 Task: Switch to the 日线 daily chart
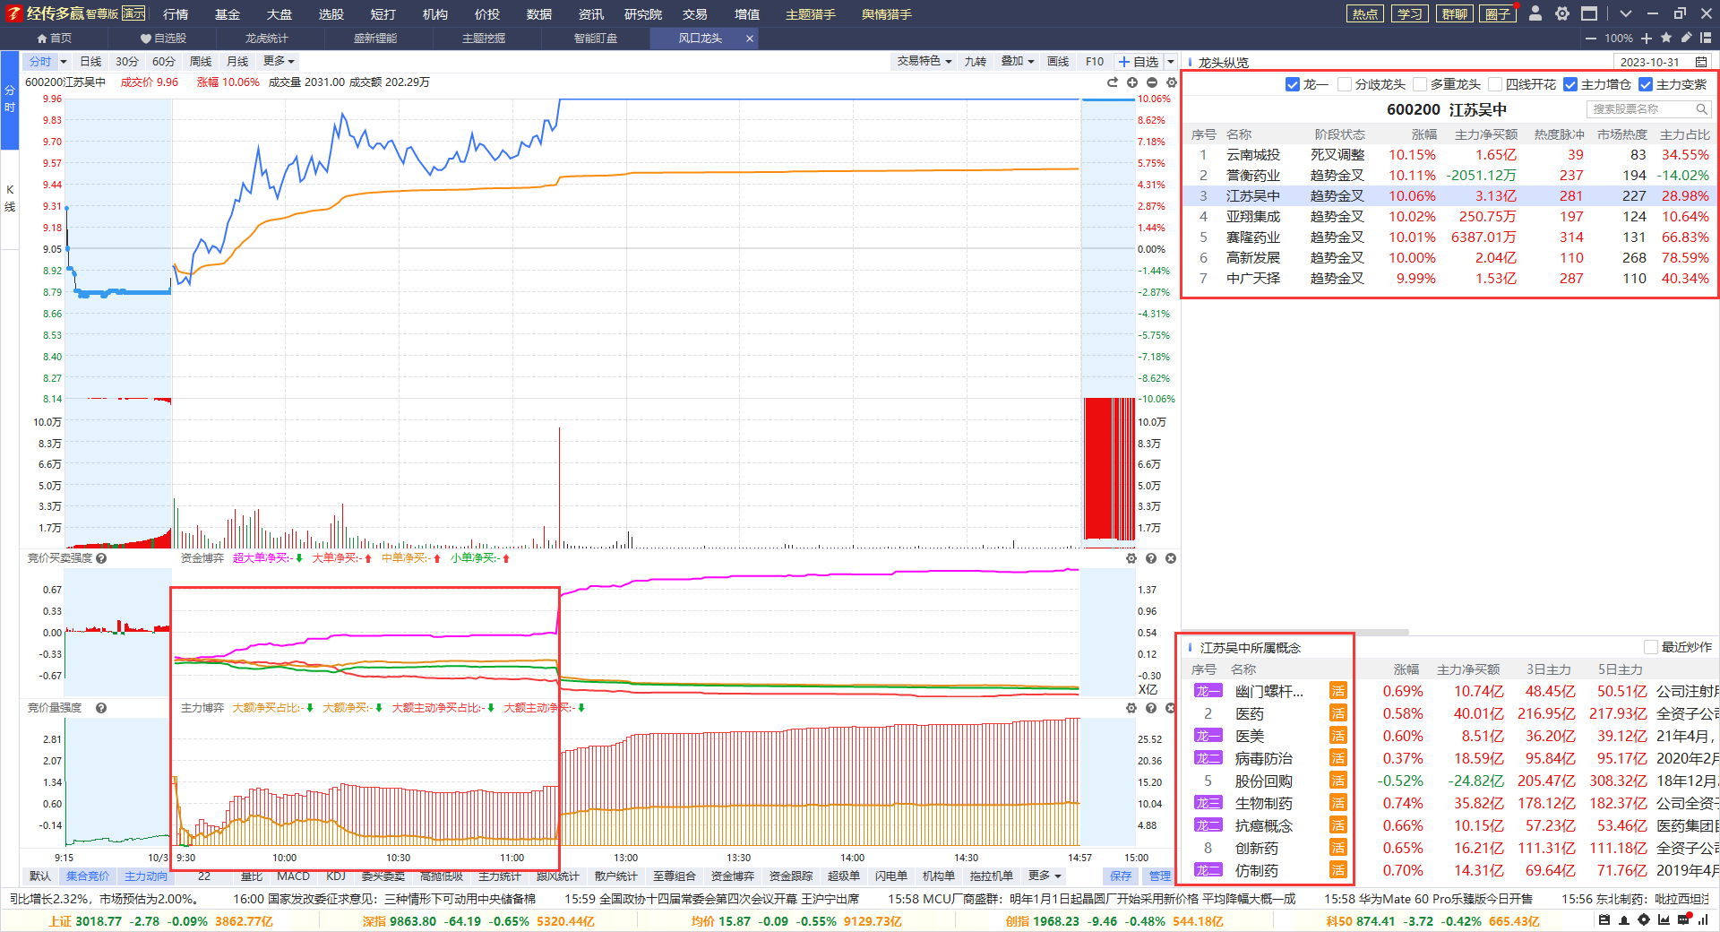[90, 61]
